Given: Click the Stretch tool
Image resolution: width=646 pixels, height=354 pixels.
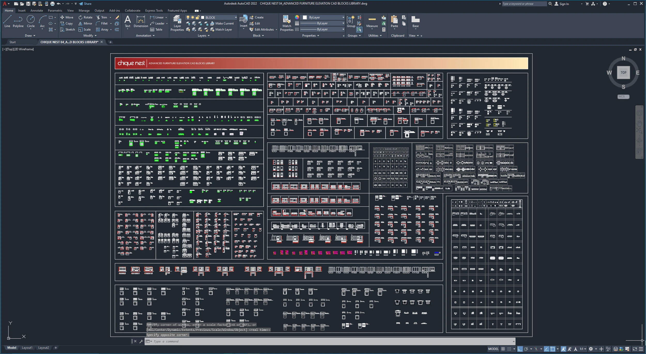Looking at the screenshot, I should coord(67,30).
